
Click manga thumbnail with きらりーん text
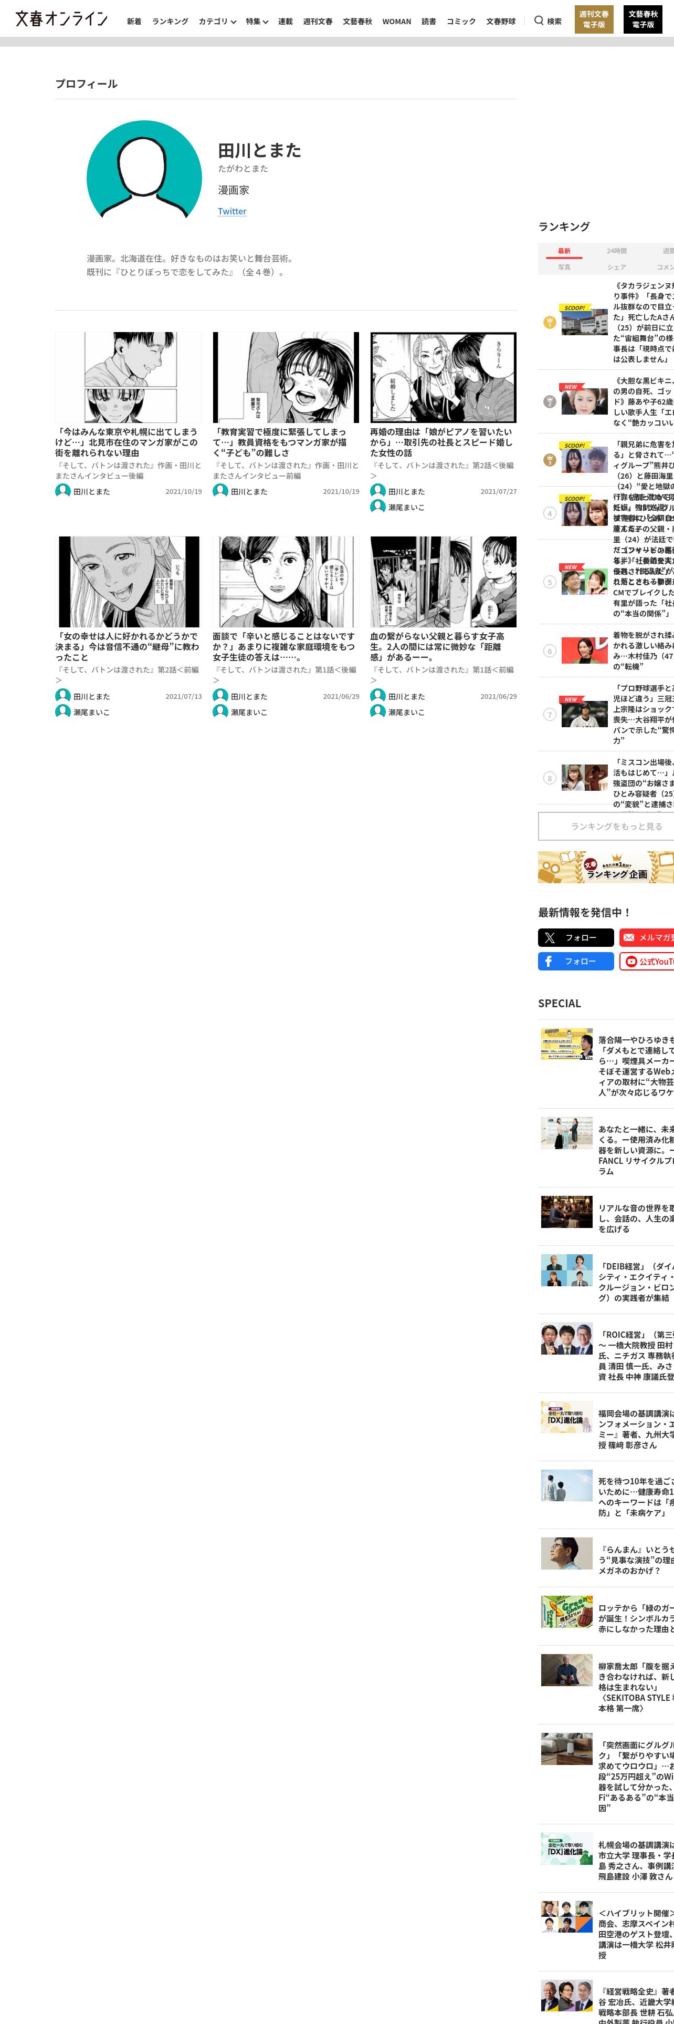pyautogui.click(x=444, y=377)
